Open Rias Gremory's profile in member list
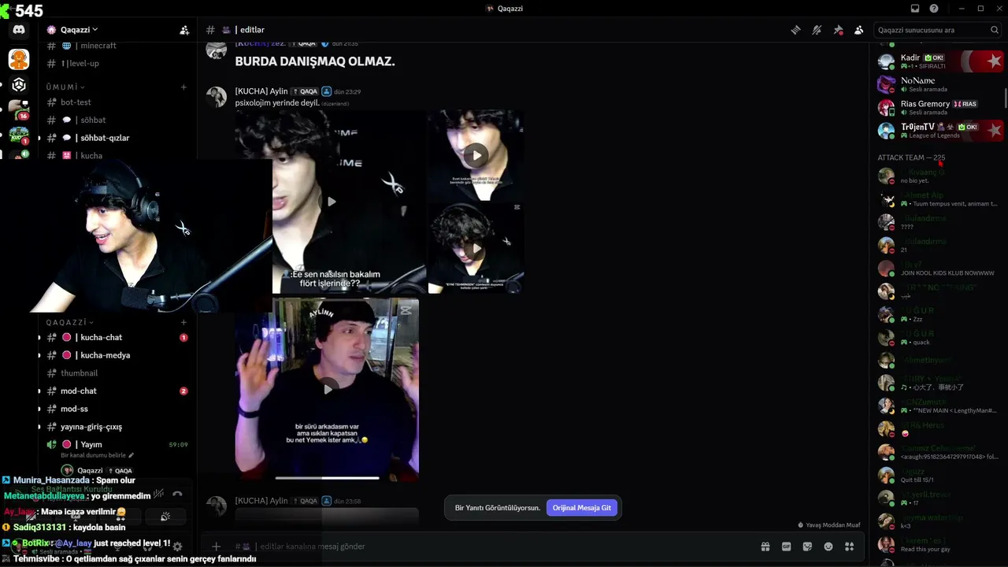The image size is (1008, 567). click(939, 107)
